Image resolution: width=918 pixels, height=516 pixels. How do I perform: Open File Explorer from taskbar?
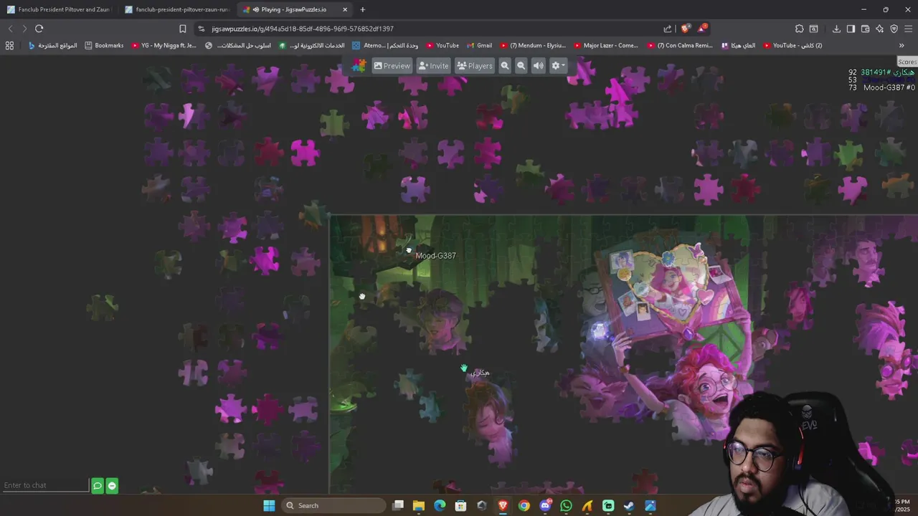coord(419,505)
